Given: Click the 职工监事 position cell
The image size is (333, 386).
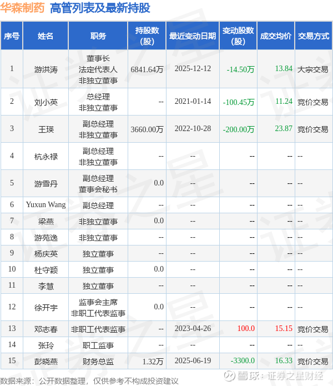Looking at the screenshot, I should click(98, 345).
